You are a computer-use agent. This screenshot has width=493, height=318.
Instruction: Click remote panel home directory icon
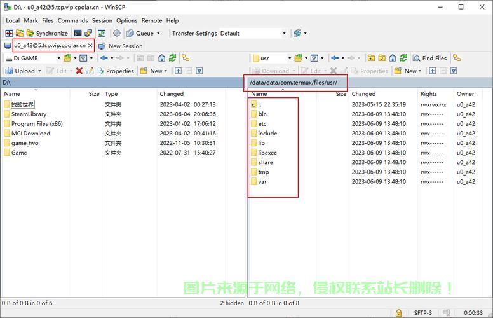click(x=393, y=58)
